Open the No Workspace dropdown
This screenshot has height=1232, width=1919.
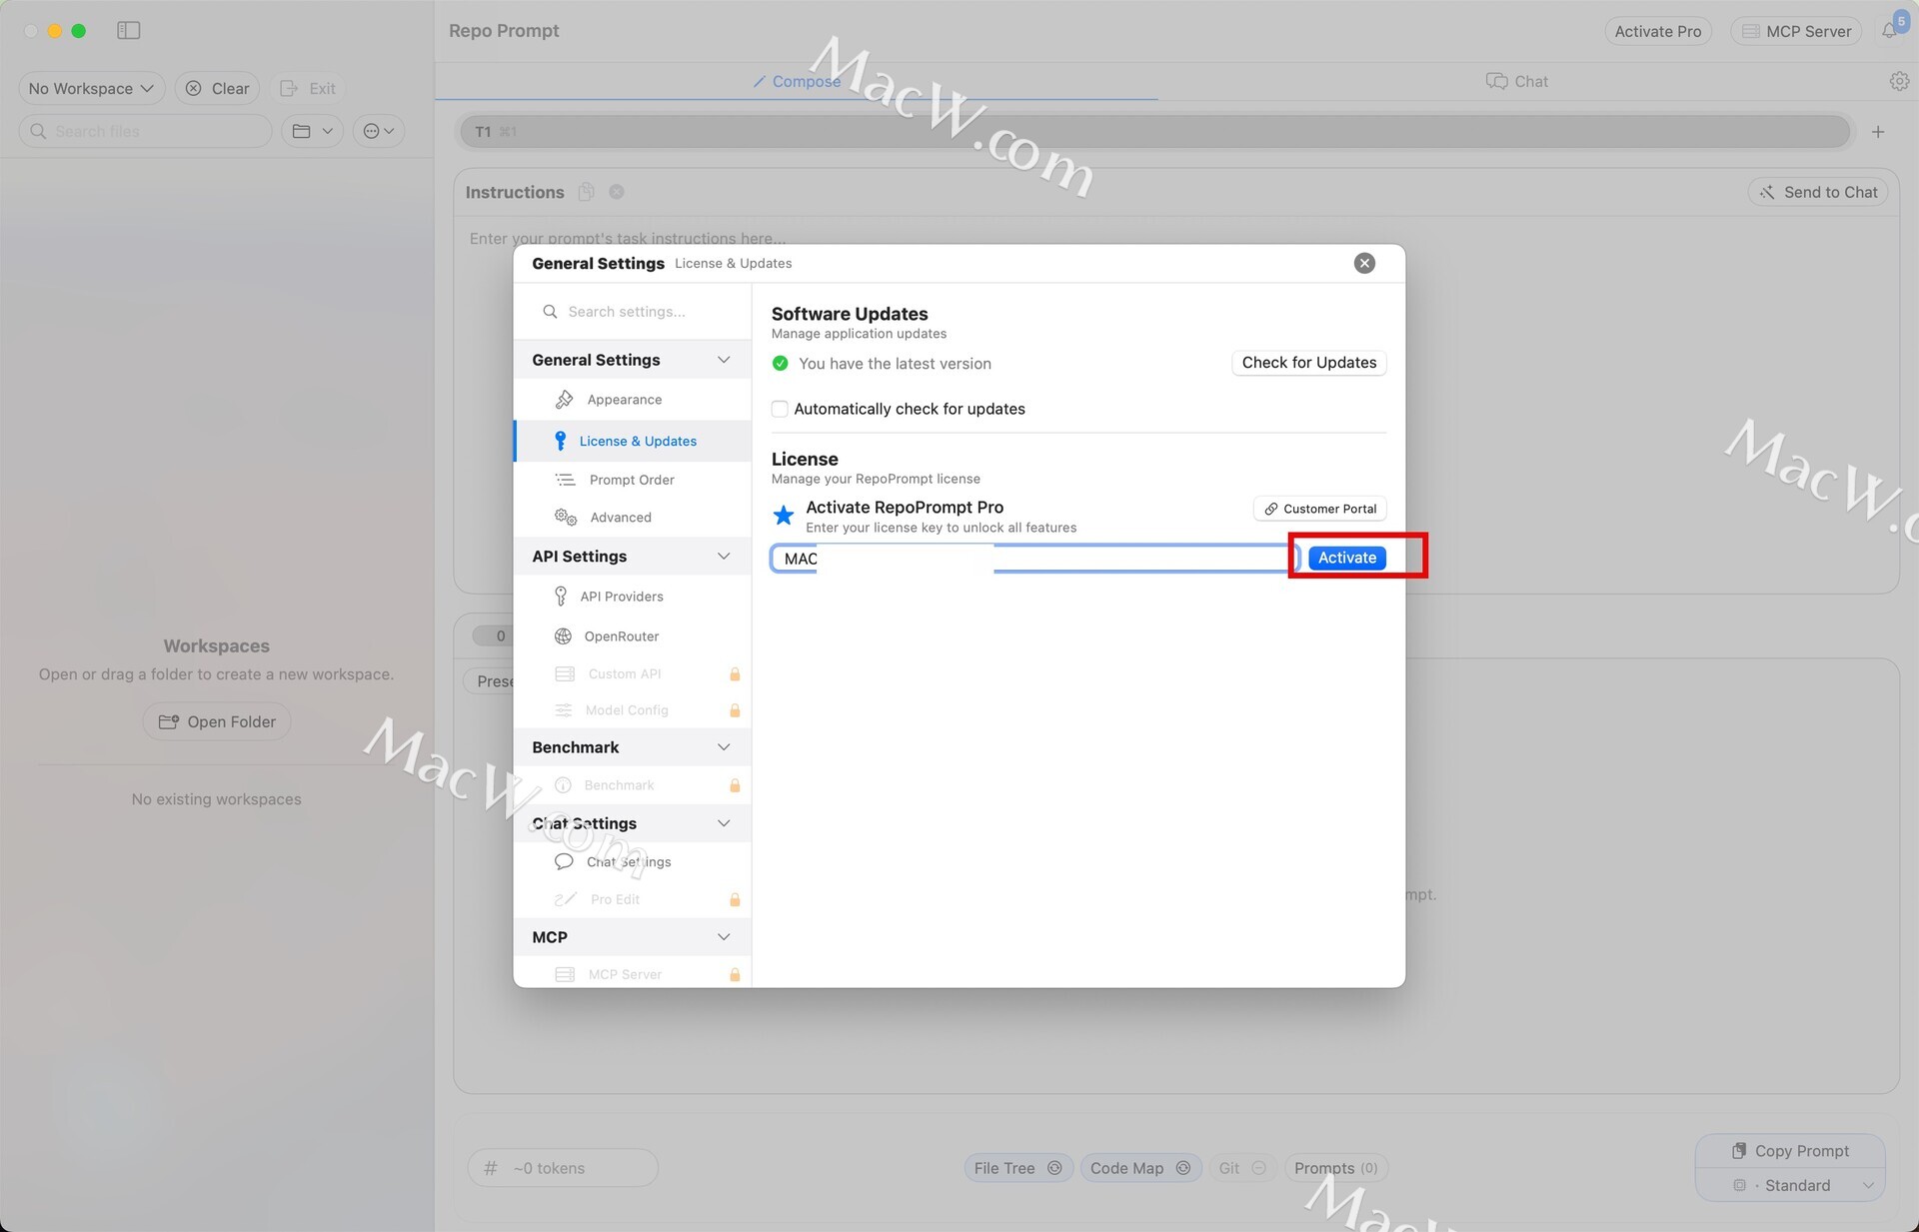[x=91, y=88]
